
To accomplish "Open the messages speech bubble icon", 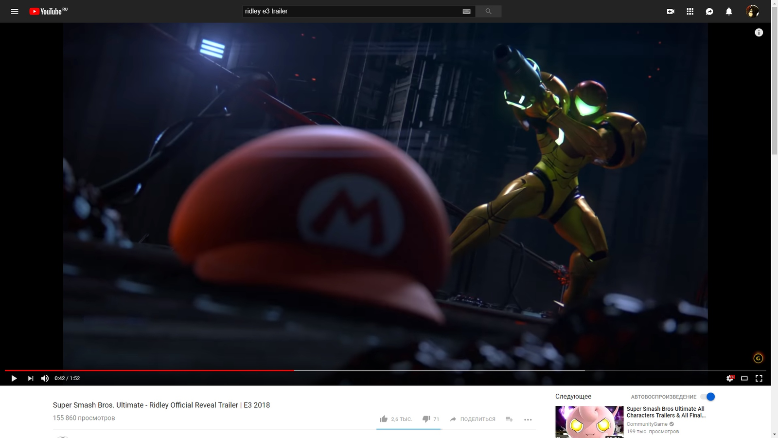I will (709, 11).
